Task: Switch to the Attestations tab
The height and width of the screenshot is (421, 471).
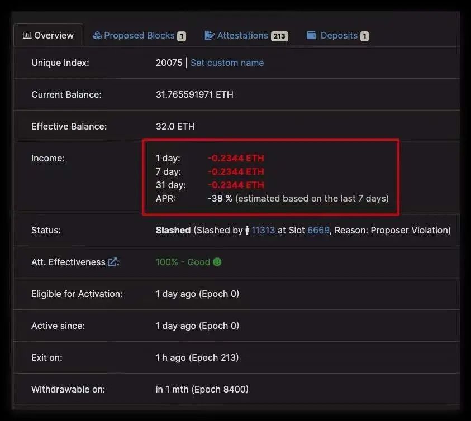Action: 246,35
